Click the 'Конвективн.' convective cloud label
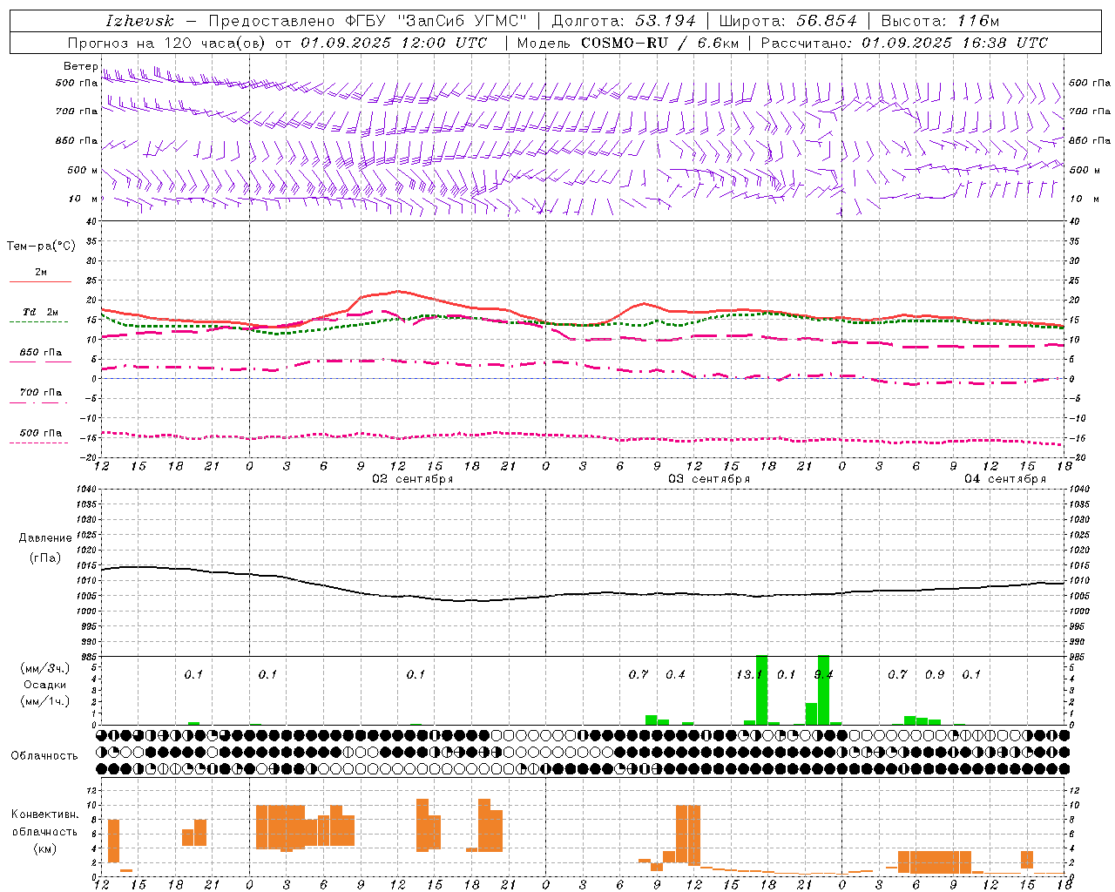 [x=45, y=814]
